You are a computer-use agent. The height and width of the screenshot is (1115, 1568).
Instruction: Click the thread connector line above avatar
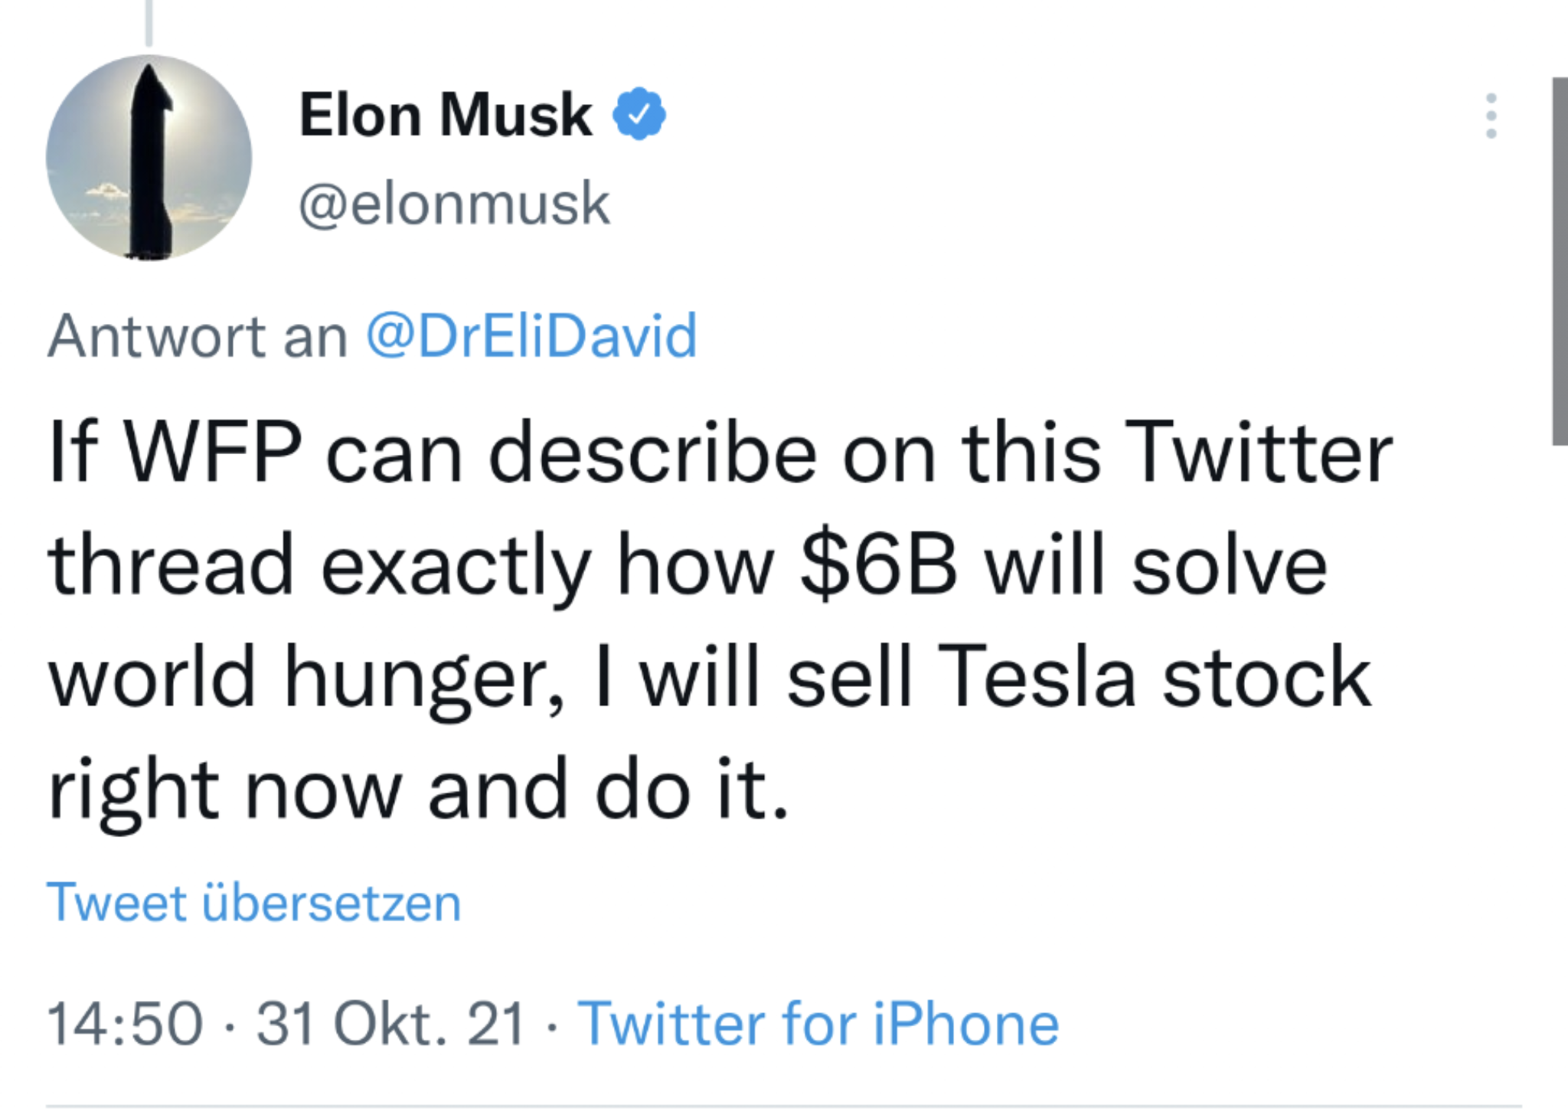point(149,23)
